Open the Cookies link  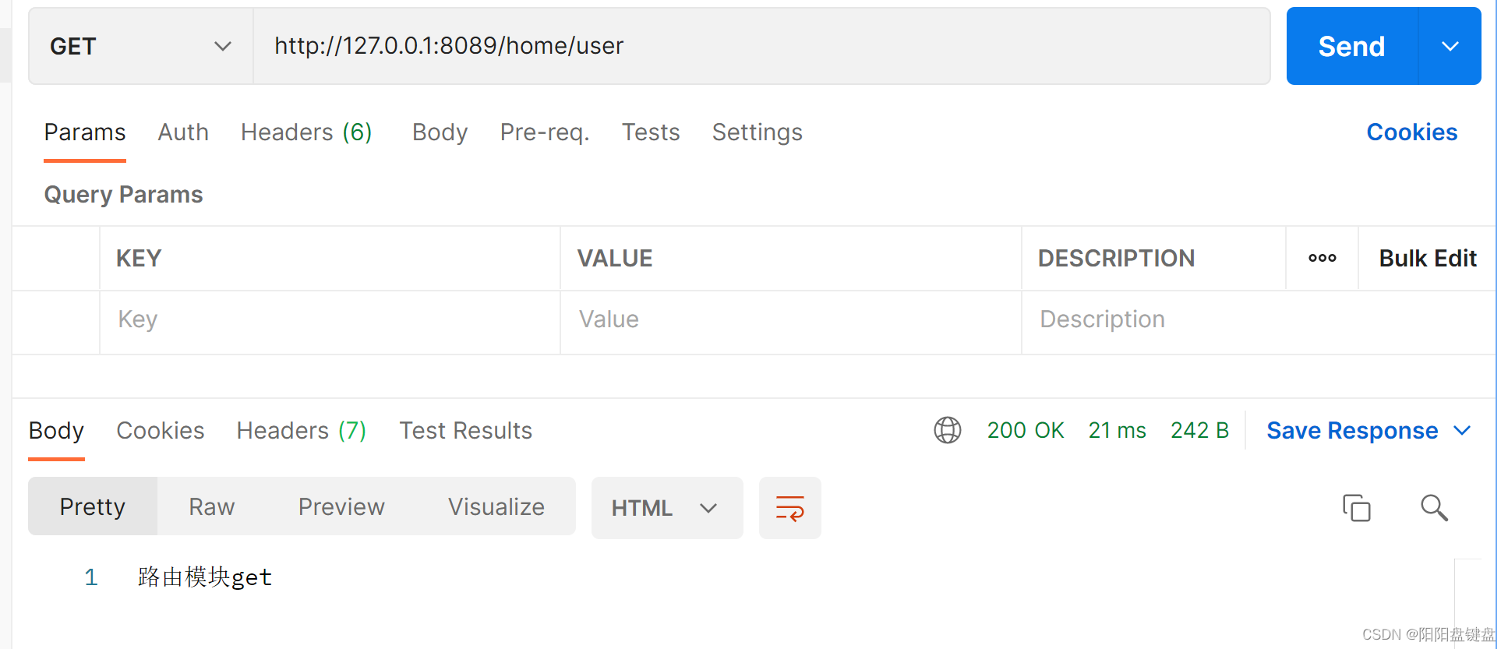[1411, 132]
